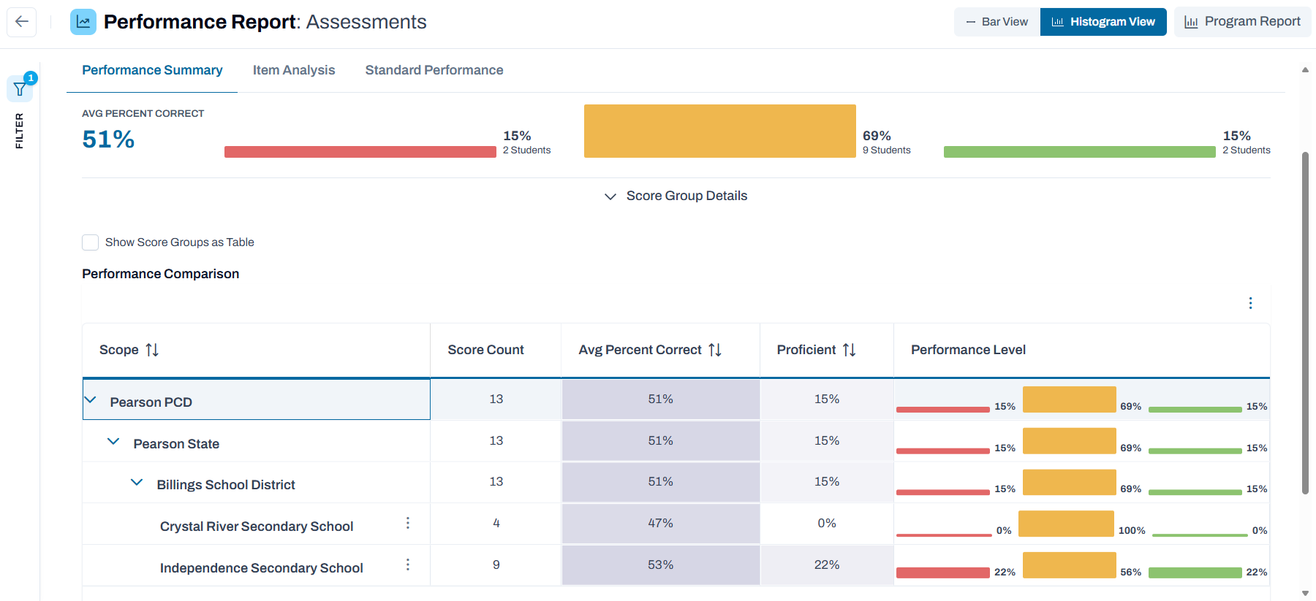Click the scrollbar up arrow
Screen dimensions: 1316x601
1306,70
